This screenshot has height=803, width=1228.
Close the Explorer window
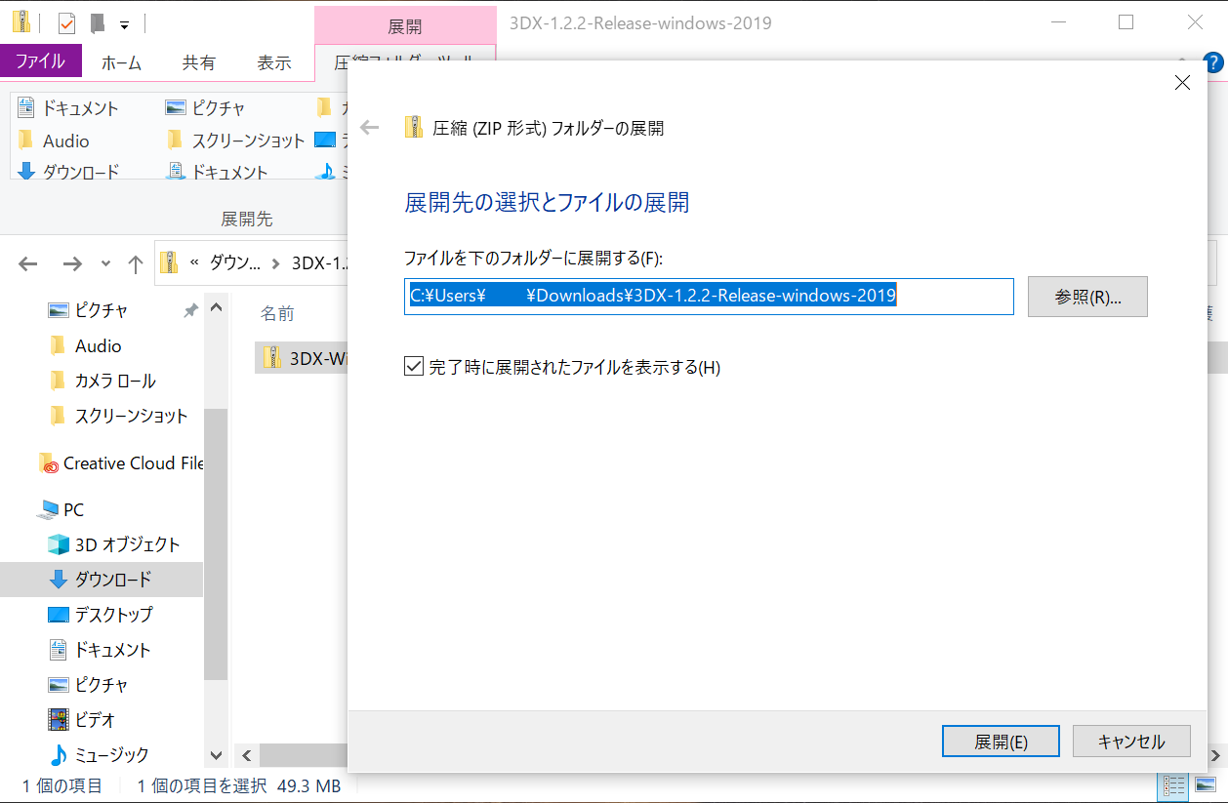point(1195,21)
